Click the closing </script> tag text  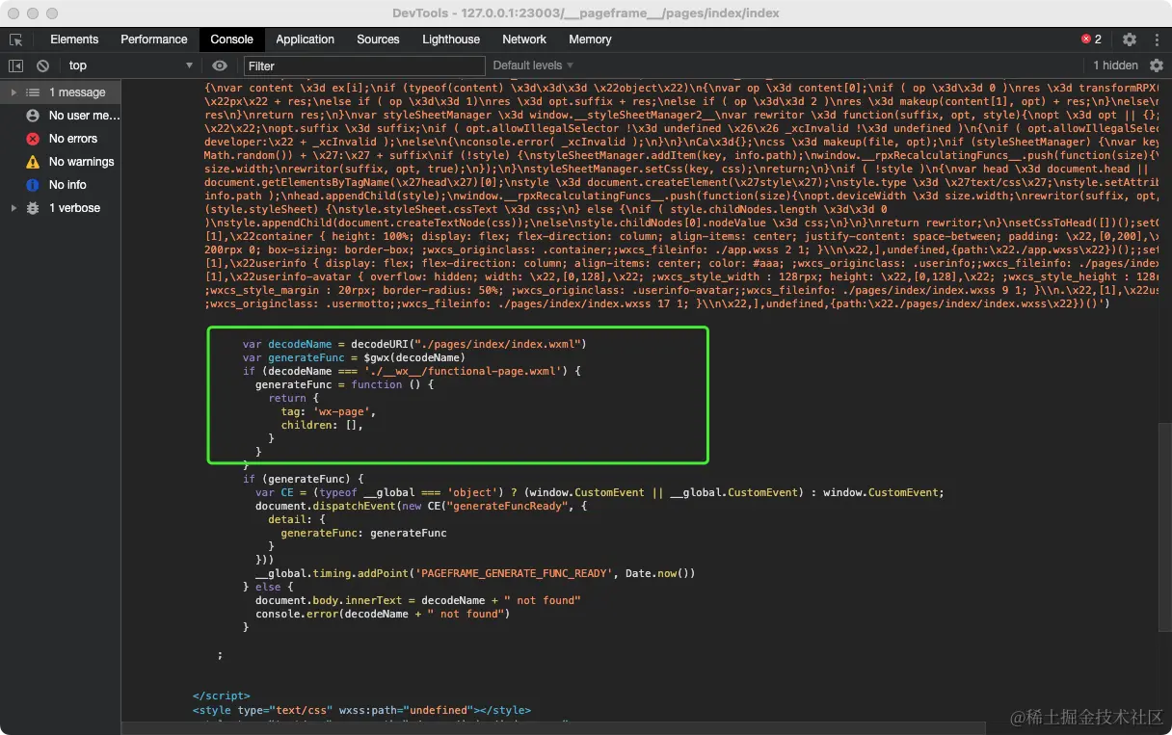[x=221, y=696]
